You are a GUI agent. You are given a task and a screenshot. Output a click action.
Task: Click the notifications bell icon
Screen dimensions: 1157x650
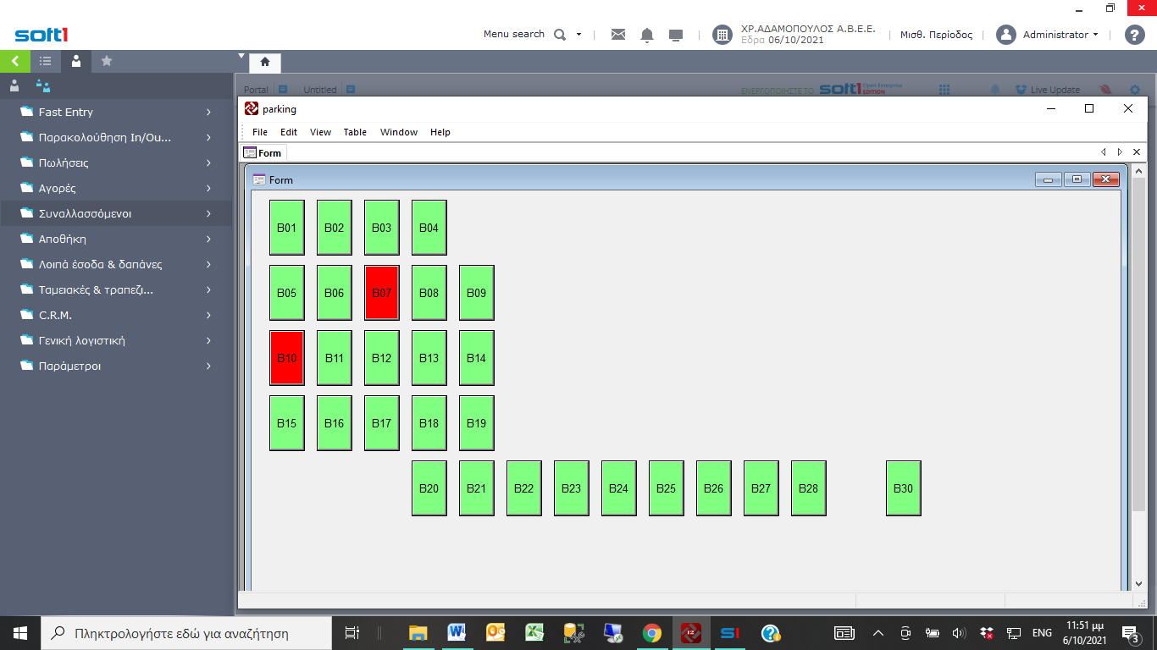pyautogui.click(x=647, y=35)
